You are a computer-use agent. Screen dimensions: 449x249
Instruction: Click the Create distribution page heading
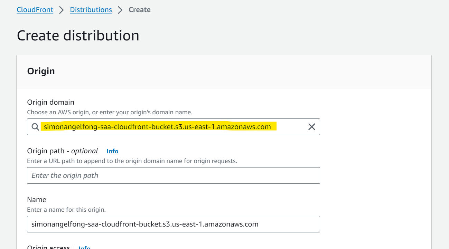coord(78,36)
